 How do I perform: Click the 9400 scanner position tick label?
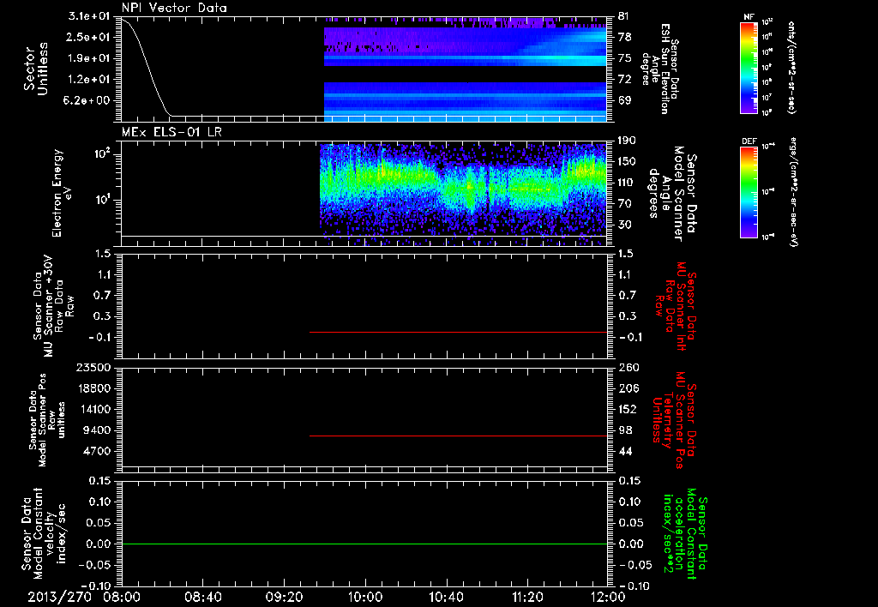pyautogui.click(x=96, y=430)
